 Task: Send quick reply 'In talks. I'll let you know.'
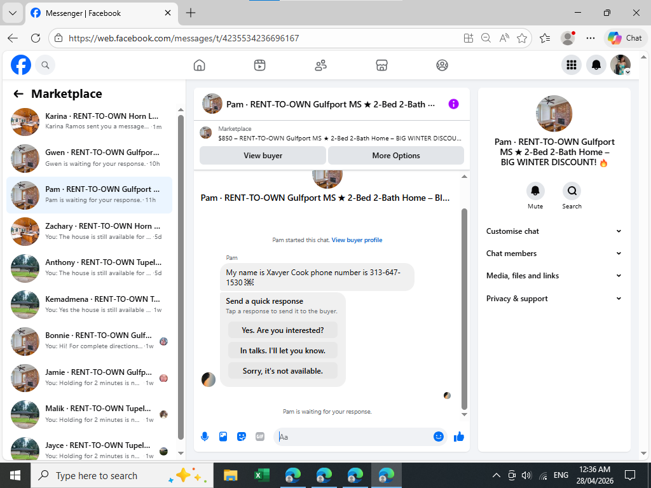coord(283,351)
